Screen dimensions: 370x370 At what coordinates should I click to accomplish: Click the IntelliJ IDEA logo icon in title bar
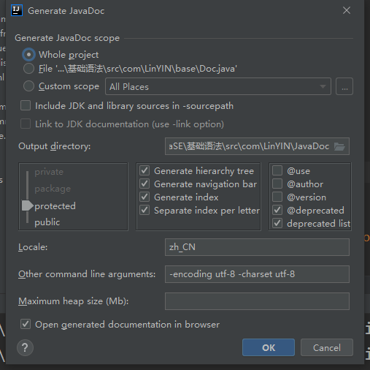[17, 10]
